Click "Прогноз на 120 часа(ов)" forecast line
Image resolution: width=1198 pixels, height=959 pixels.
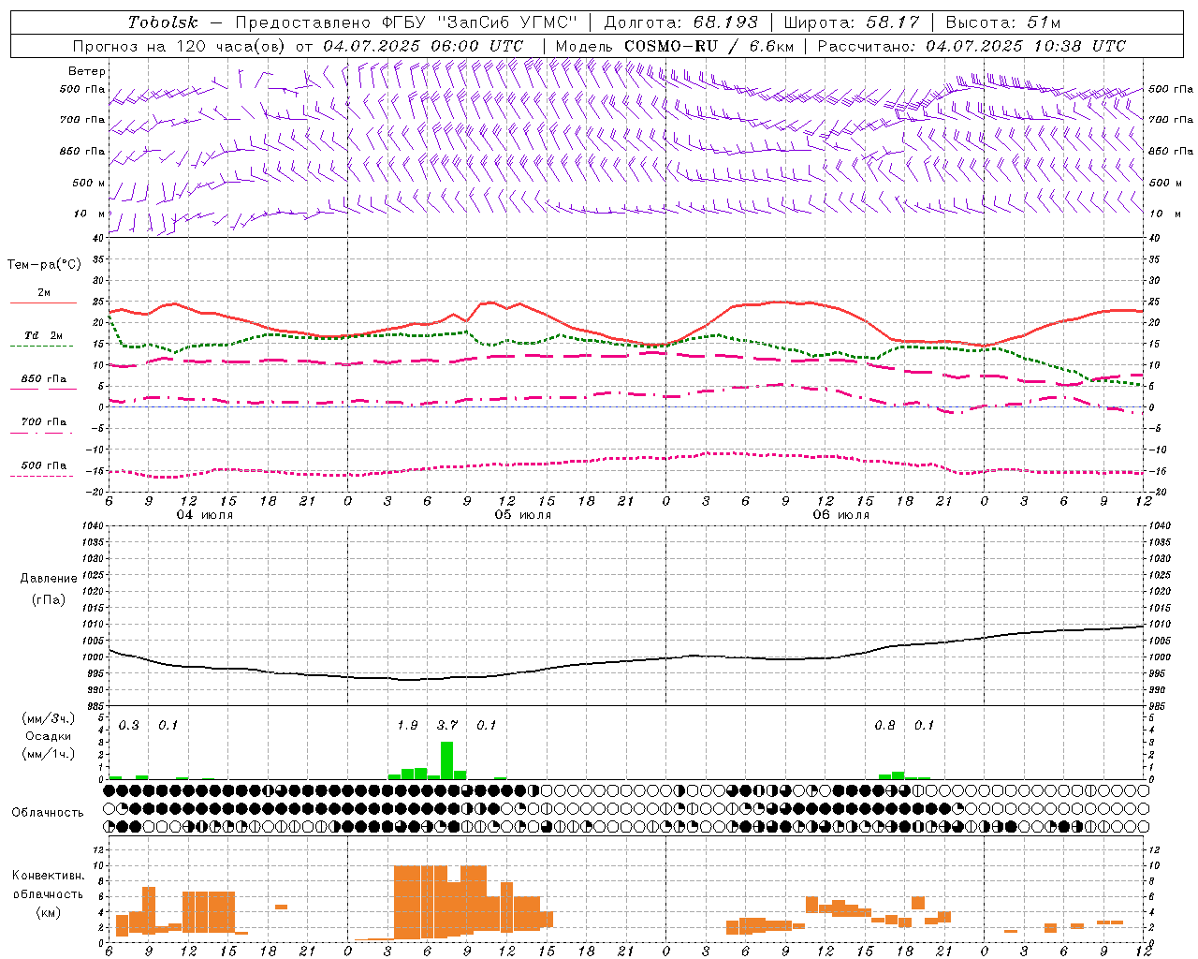coord(180,46)
